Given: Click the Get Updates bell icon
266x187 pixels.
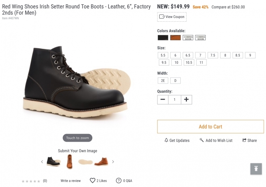Looking at the screenshot, I should pyautogui.click(x=166, y=140).
